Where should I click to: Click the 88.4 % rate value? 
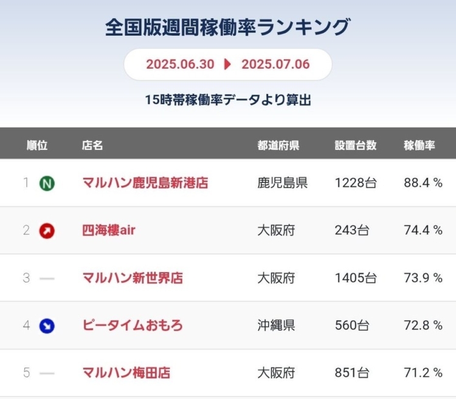pyautogui.click(x=423, y=183)
